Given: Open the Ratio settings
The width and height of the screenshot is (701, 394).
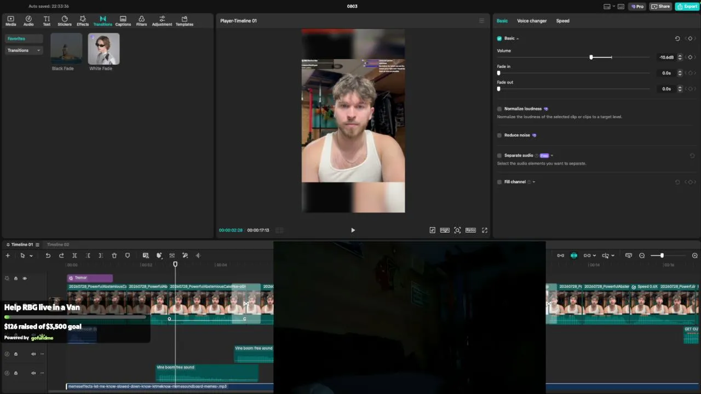Looking at the screenshot, I should (x=470, y=230).
